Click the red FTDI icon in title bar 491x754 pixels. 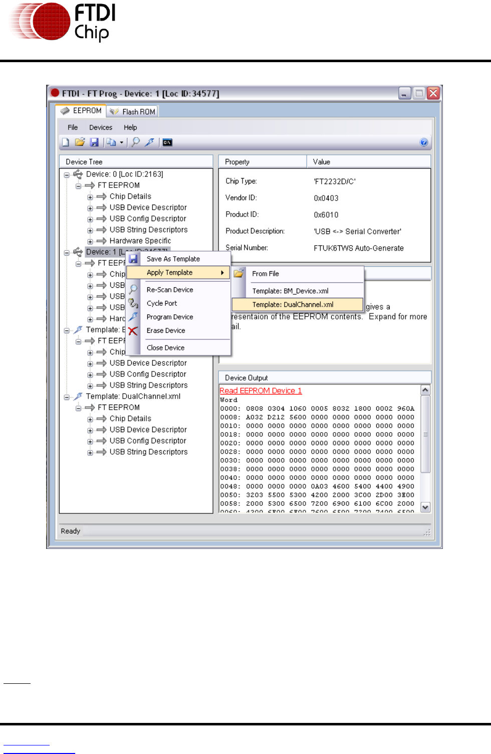click(x=55, y=93)
